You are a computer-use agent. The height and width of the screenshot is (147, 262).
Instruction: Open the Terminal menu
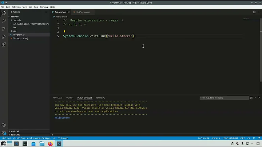coord(44,7)
